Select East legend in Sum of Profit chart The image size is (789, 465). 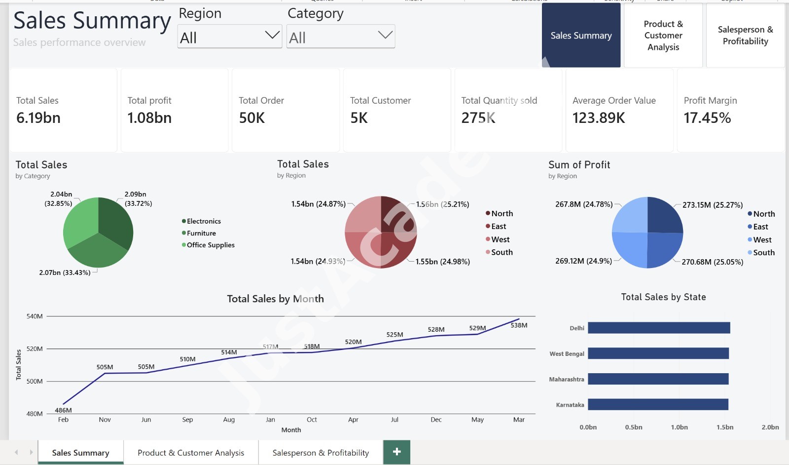click(757, 227)
